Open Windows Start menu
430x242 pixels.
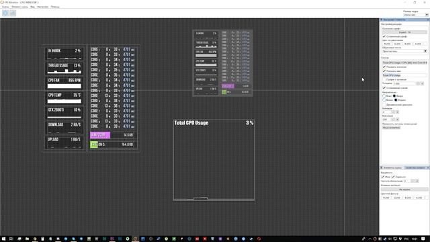coord(3,239)
